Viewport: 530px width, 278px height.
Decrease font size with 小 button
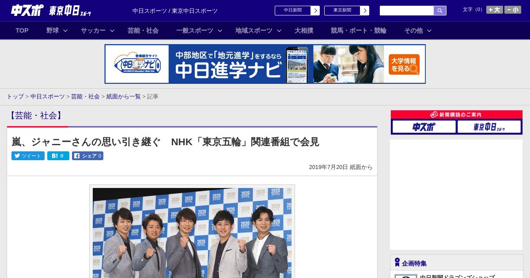513,10
